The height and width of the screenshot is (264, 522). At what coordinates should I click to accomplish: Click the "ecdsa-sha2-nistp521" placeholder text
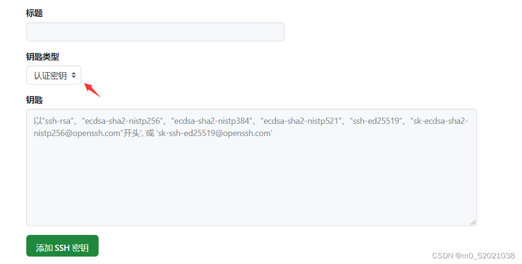(300, 121)
